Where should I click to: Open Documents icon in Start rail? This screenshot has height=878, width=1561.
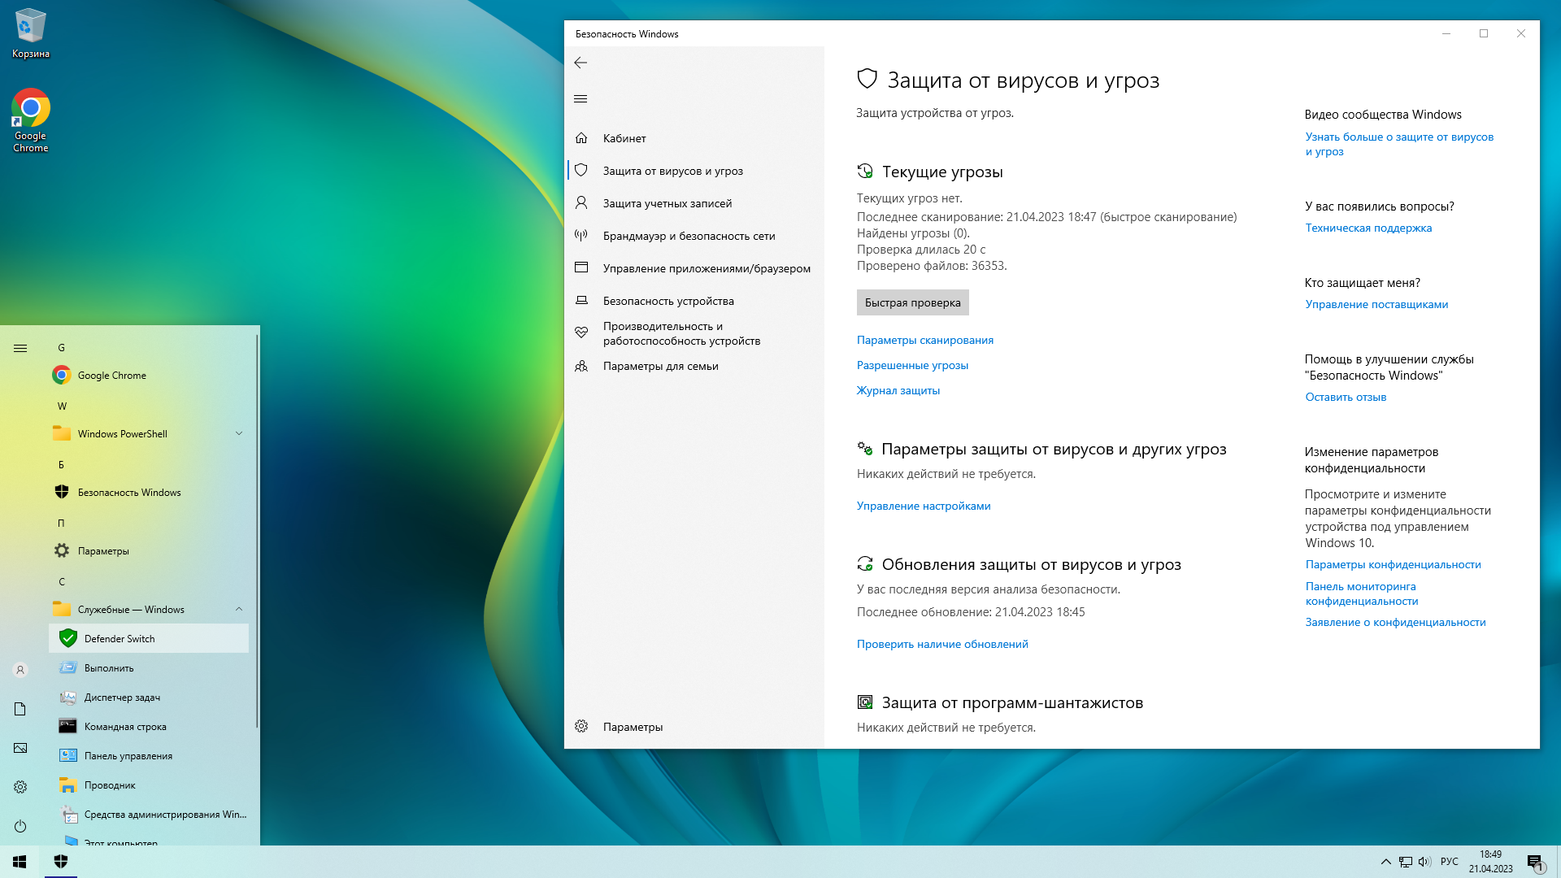pos(20,709)
